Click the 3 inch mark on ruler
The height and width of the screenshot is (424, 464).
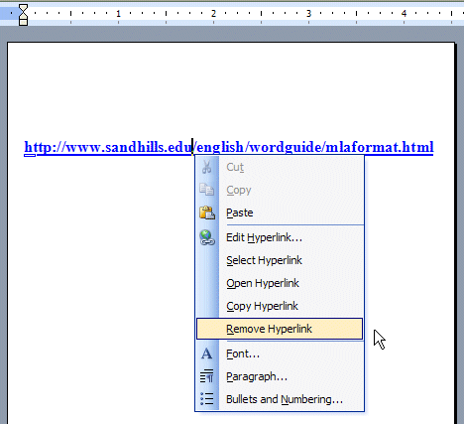pos(308,14)
